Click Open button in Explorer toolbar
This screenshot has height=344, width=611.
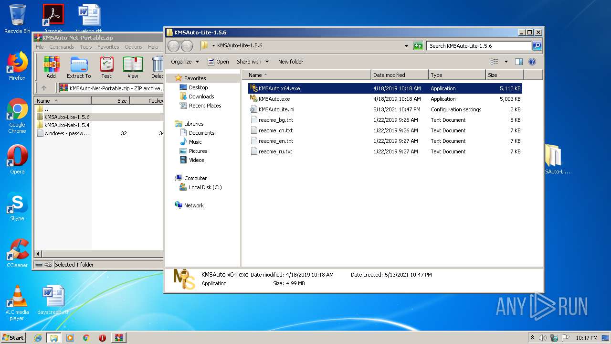pyautogui.click(x=218, y=62)
